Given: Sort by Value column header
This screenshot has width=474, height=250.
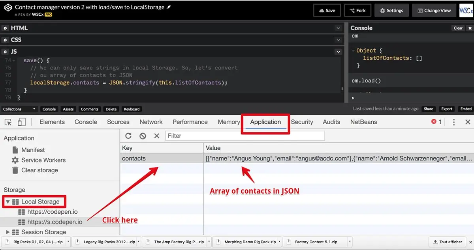Looking at the screenshot, I should tap(339, 148).
